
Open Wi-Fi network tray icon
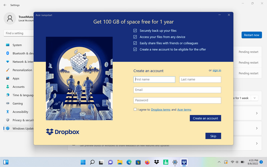(x=232, y=162)
